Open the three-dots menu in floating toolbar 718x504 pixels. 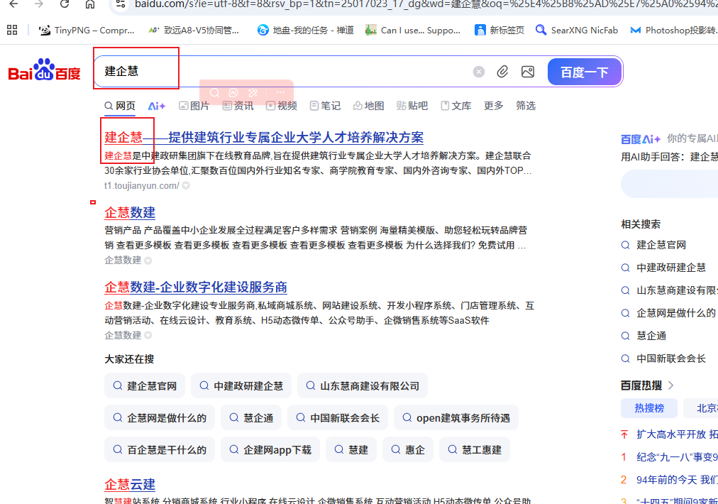click(280, 92)
